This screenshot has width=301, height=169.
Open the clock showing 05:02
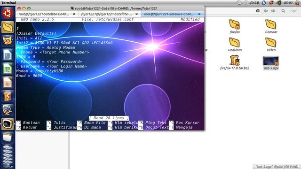tap(288, 3)
